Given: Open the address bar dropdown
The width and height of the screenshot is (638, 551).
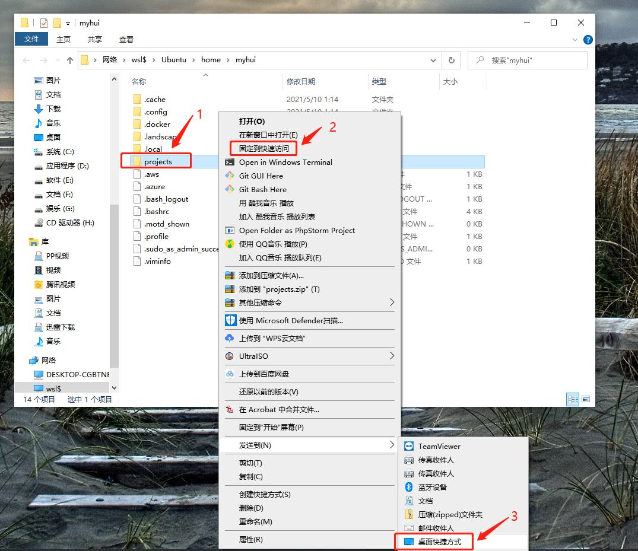Looking at the screenshot, I should click(x=433, y=60).
